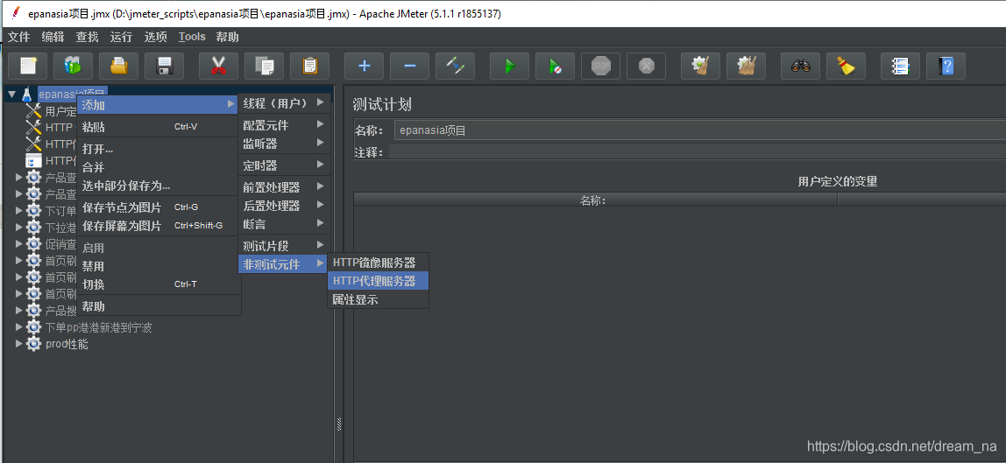1006x463 pixels.
Task: Expand the prod性能 tree node
Action: tap(18, 344)
